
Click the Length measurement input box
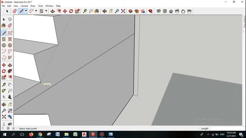[x=226, y=128]
